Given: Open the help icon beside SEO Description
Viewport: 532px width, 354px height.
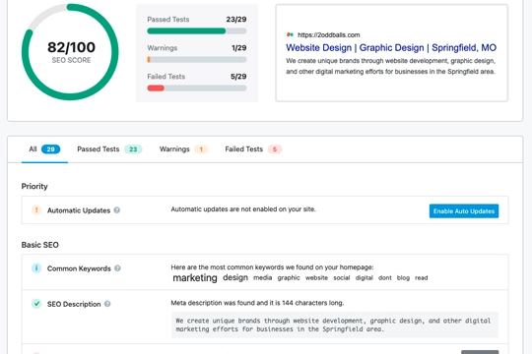Looking at the screenshot, I should point(107,304).
